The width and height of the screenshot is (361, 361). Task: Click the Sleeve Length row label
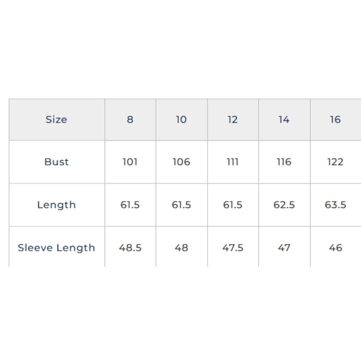pos(56,248)
